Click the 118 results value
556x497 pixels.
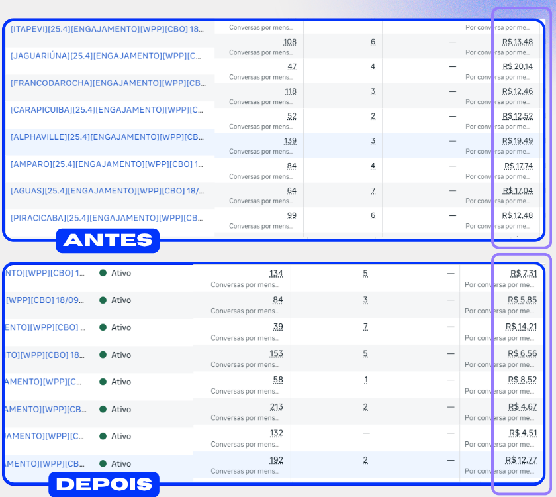[x=291, y=91]
